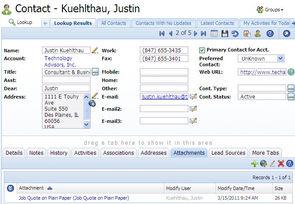Open the Web URL globe icon
The image size is (295, 204).
point(291,72)
